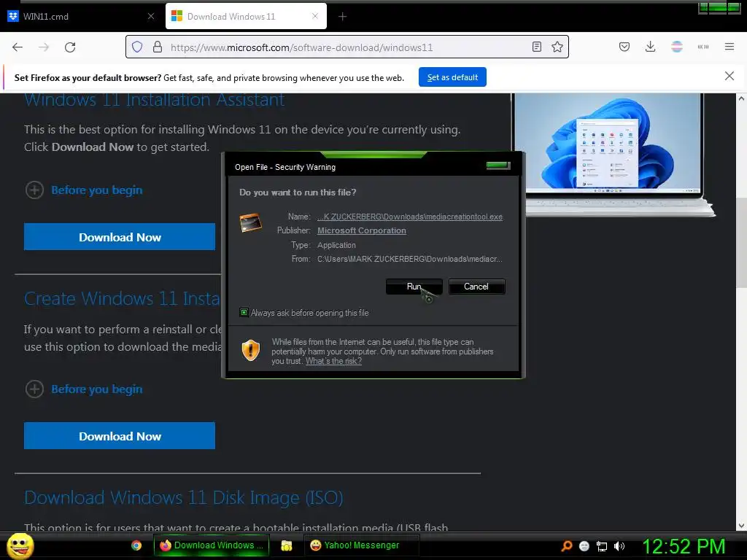Launch Chrome from the taskbar
Viewport: 747px width, 560px height.
tap(136, 545)
